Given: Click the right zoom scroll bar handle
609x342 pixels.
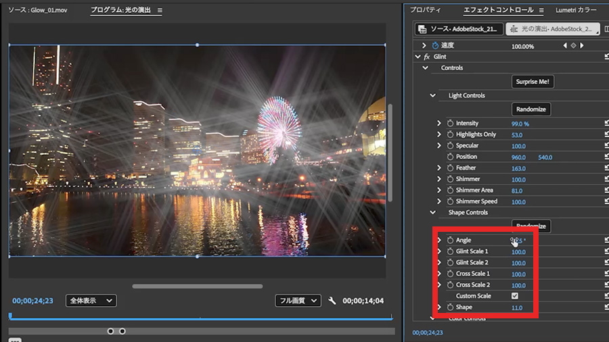Looking at the screenshot, I should [122, 331].
